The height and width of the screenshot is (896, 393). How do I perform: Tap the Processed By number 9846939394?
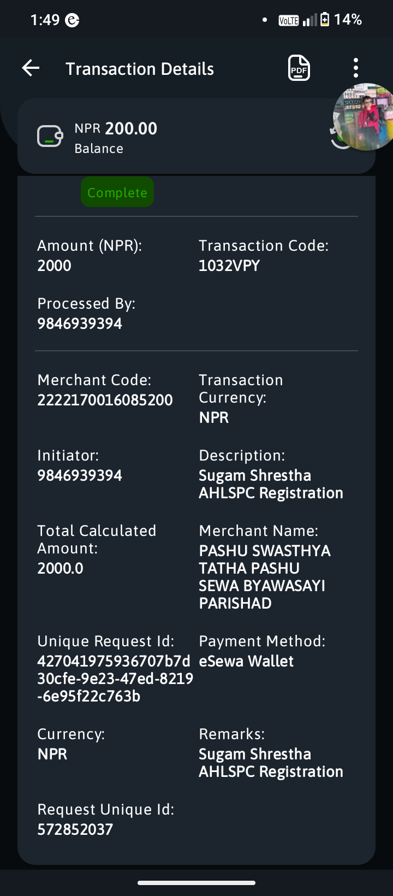click(80, 323)
